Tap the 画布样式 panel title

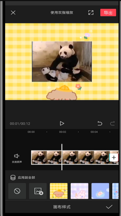pos(62,207)
